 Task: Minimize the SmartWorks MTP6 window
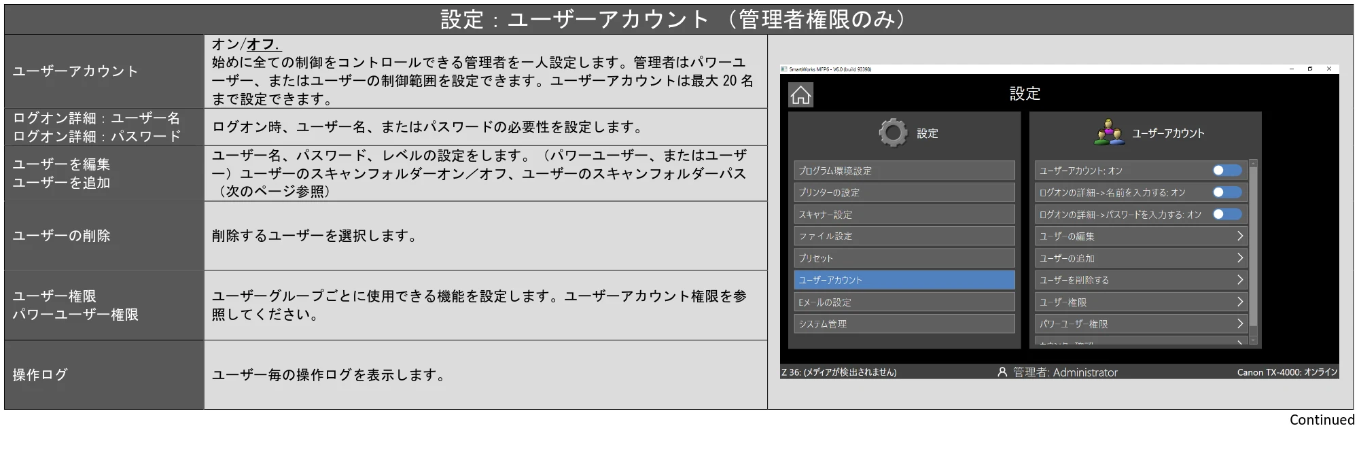point(1292,69)
